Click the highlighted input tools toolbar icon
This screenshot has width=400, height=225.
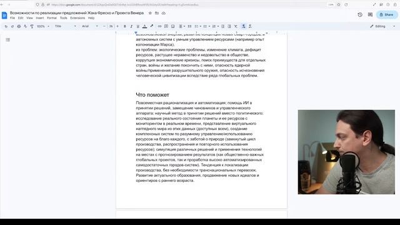point(244,26)
